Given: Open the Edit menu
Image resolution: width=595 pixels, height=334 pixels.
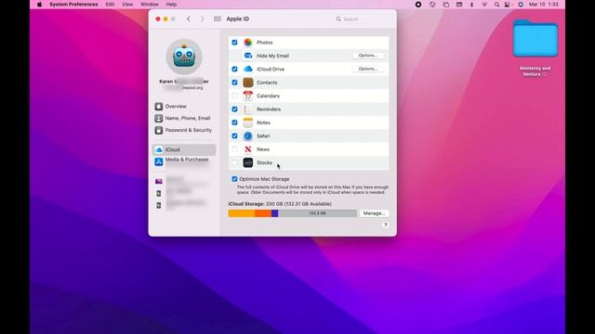Looking at the screenshot, I should (110, 4).
